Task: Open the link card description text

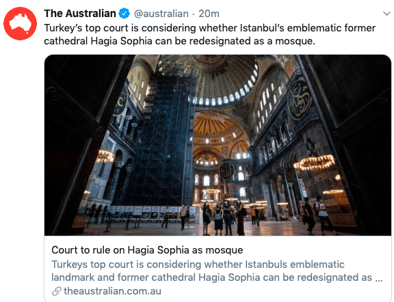Action: point(217,271)
